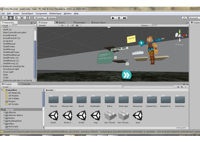
Task: Select ShelfPrinter (1) in Hierarchy
Action: tap(11, 58)
